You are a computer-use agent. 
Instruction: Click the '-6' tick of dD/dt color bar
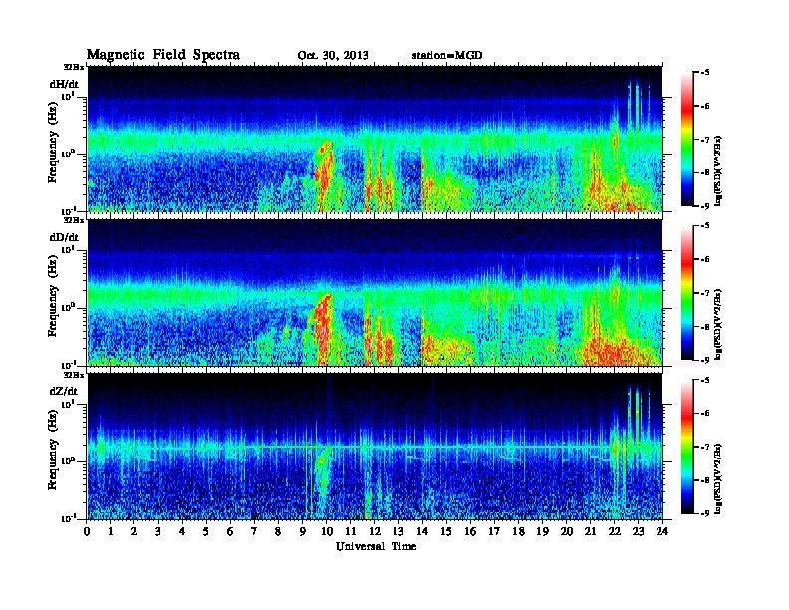[705, 260]
